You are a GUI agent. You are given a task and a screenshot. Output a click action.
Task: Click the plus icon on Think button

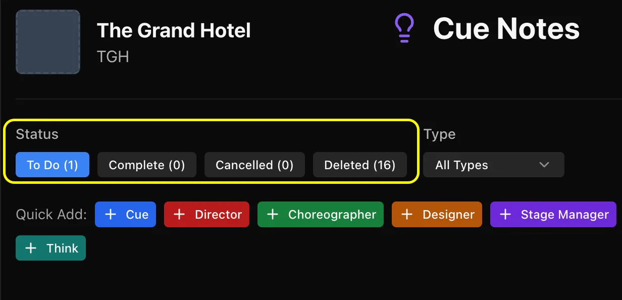tap(31, 248)
